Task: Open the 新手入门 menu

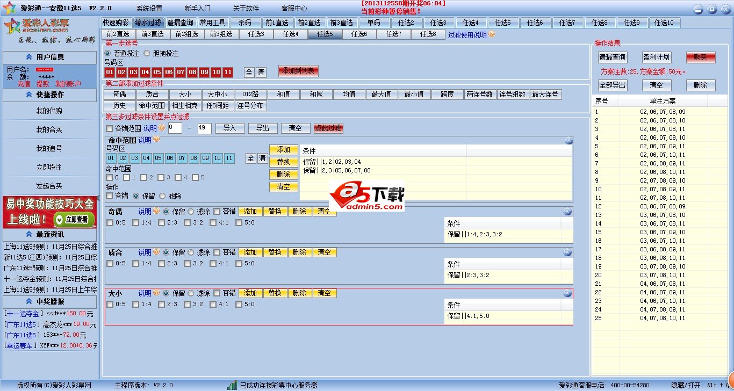Action: (x=198, y=9)
